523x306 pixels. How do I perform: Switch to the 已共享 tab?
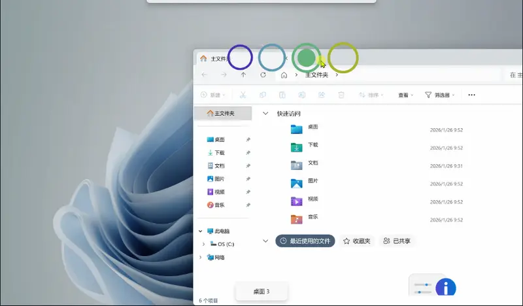[x=397, y=241]
